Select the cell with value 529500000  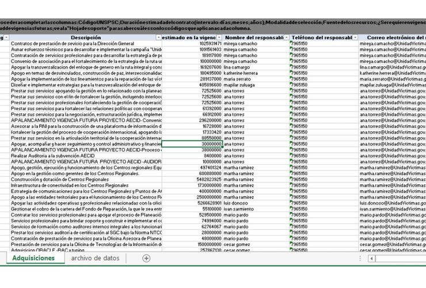(x=192, y=215)
